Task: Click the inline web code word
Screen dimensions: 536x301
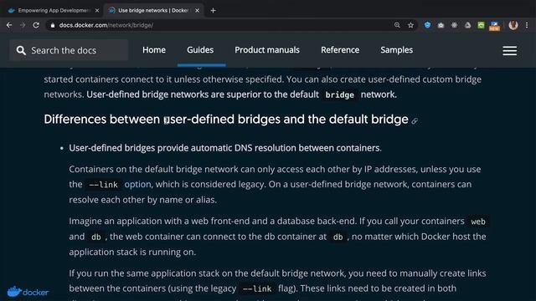Action: 478,222
